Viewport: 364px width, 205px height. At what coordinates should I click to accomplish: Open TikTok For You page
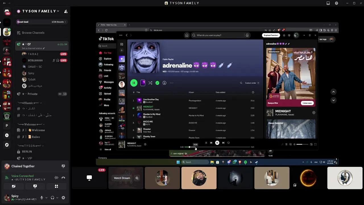pyautogui.click(x=106, y=53)
